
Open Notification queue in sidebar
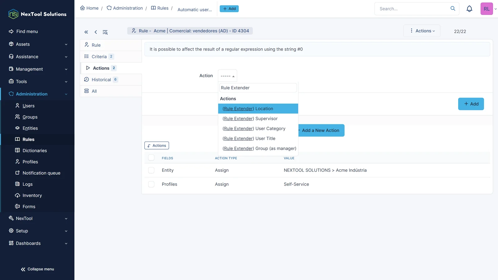(x=41, y=173)
